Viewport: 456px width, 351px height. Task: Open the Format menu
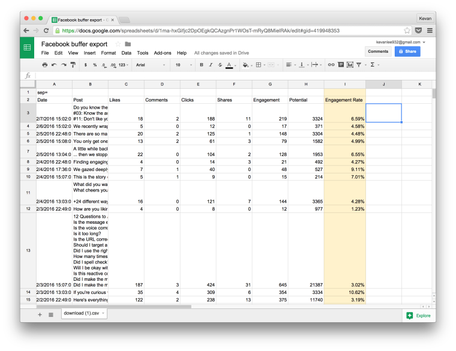[109, 53]
